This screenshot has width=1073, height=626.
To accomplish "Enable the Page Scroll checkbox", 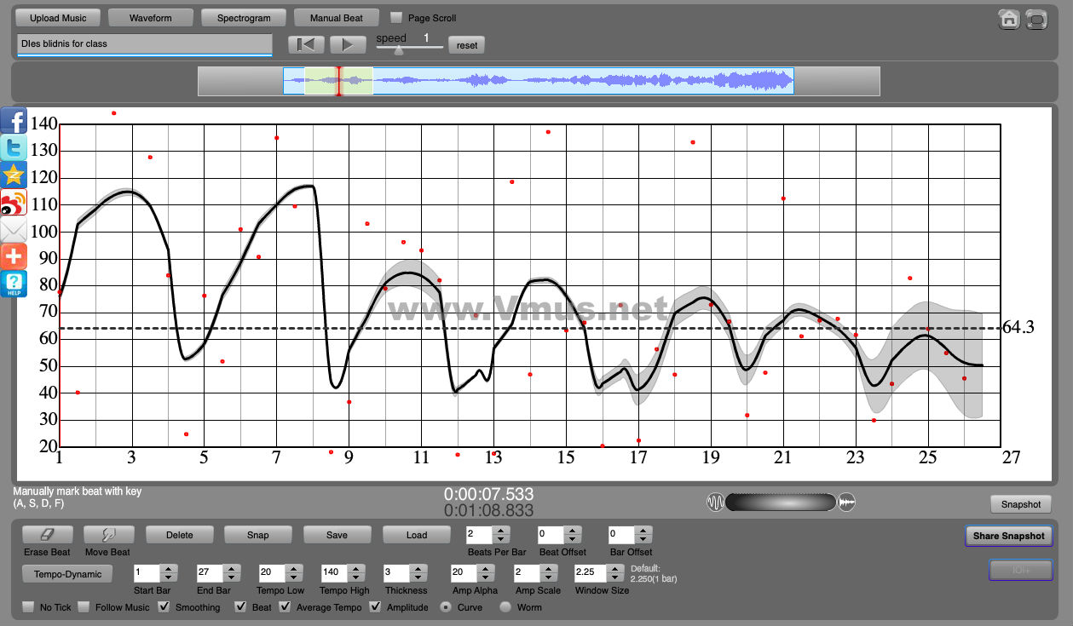I will click(x=396, y=18).
